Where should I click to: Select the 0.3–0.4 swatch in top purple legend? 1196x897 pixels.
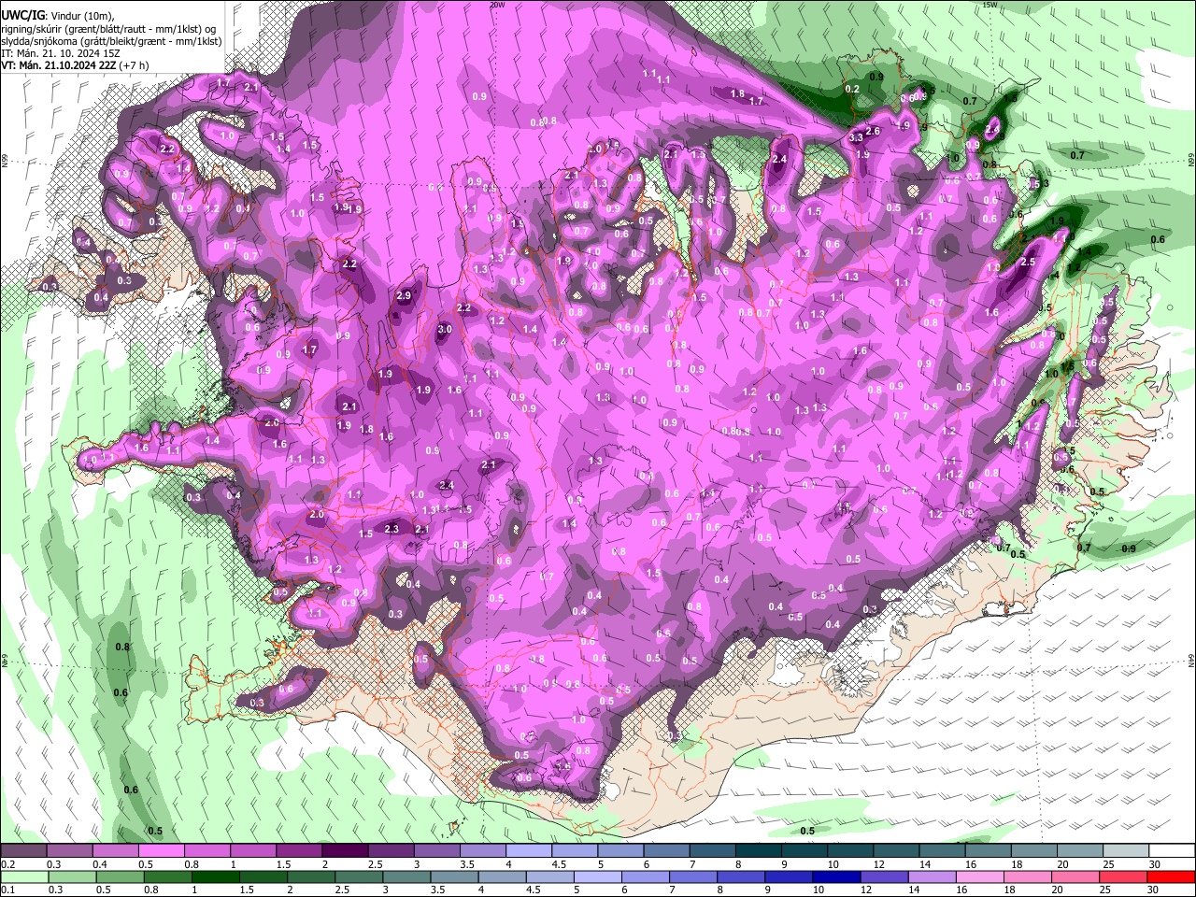pos(69,851)
